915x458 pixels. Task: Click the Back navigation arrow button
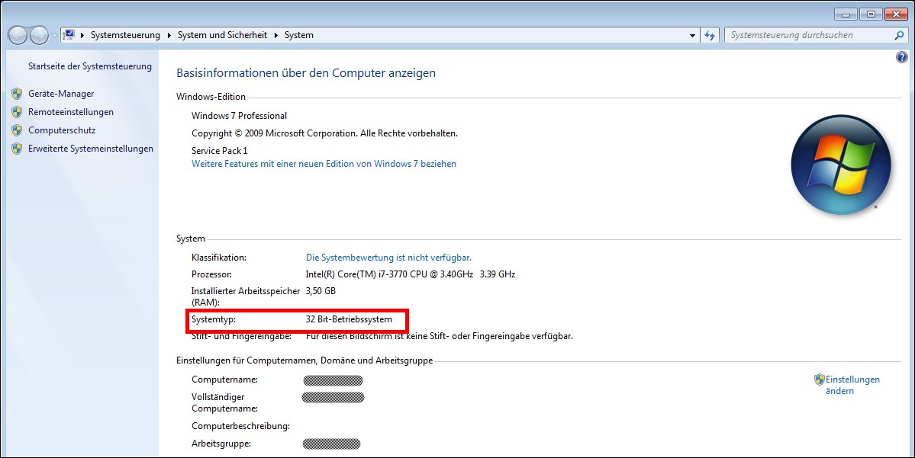pyautogui.click(x=17, y=35)
